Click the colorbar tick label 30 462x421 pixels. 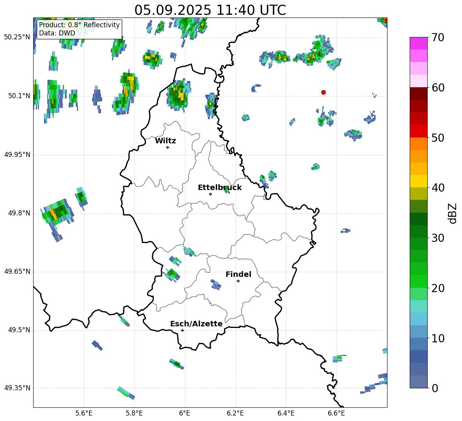438,238
